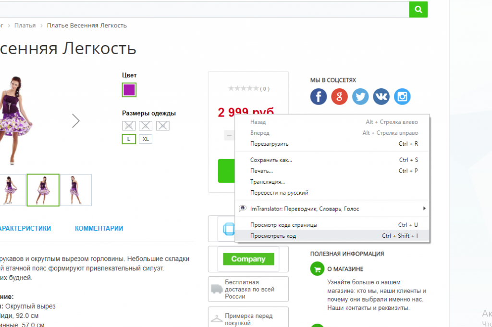Viewport: 492px width, 327px height.
Task: Select Печать... in context menu
Action: (332, 171)
